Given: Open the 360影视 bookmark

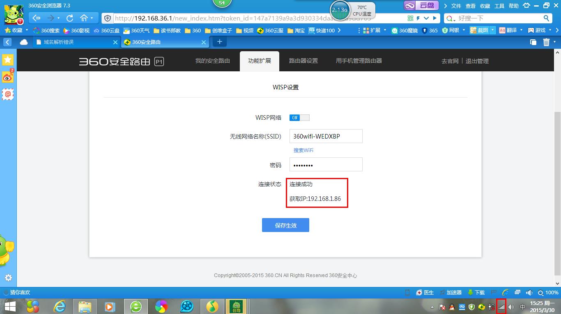Looking at the screenshot, I should [76, 30].
